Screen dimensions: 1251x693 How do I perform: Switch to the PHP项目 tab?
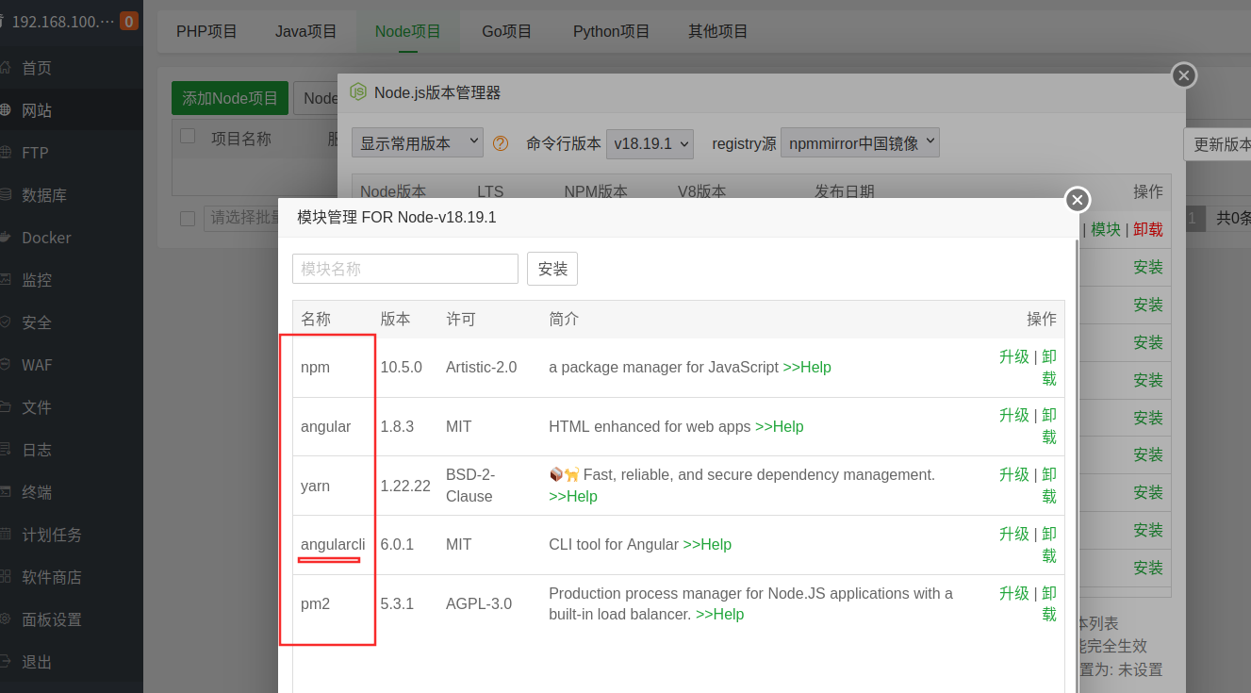click(206, 31)
